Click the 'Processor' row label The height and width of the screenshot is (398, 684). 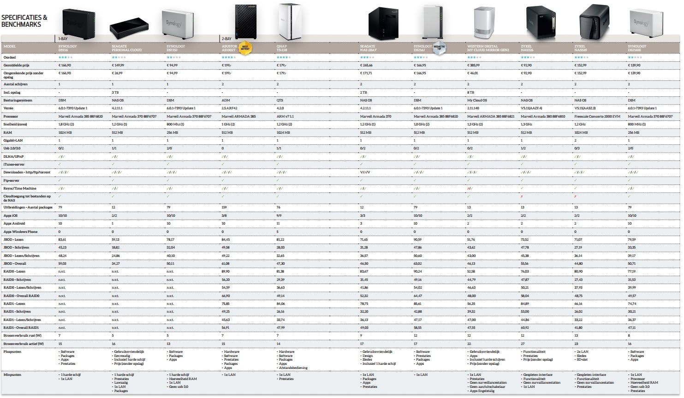[11, 116]
